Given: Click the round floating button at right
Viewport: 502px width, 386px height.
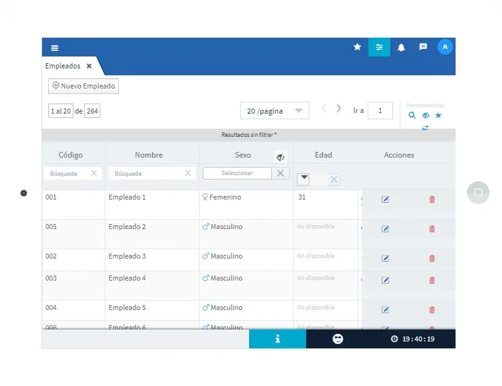Looking at the screenshot, I should coord(478,193).
